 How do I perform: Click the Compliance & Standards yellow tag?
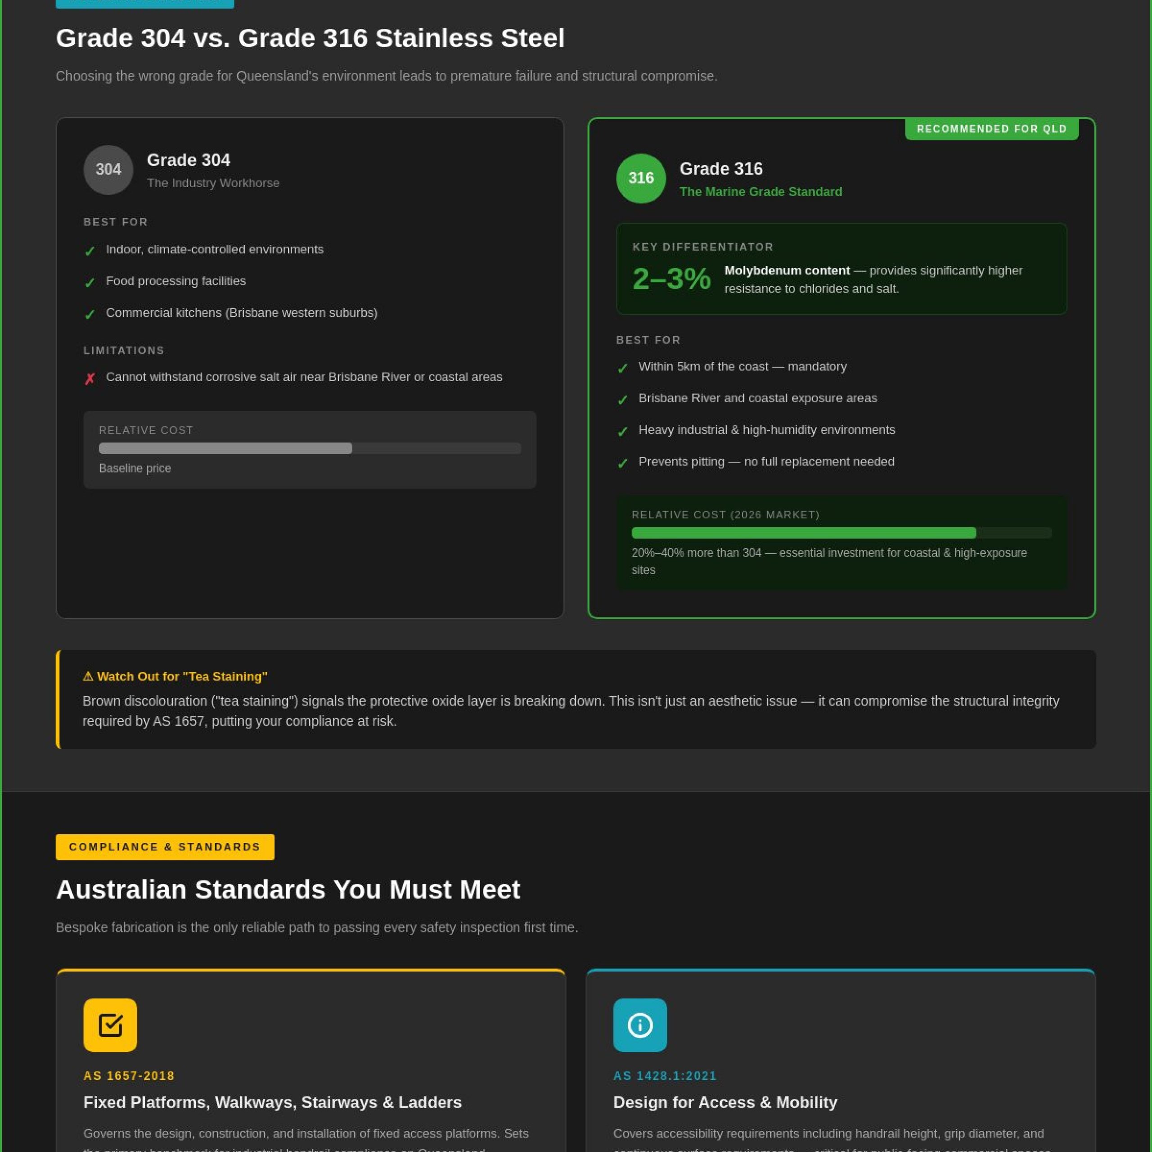[x=165, y=847]
